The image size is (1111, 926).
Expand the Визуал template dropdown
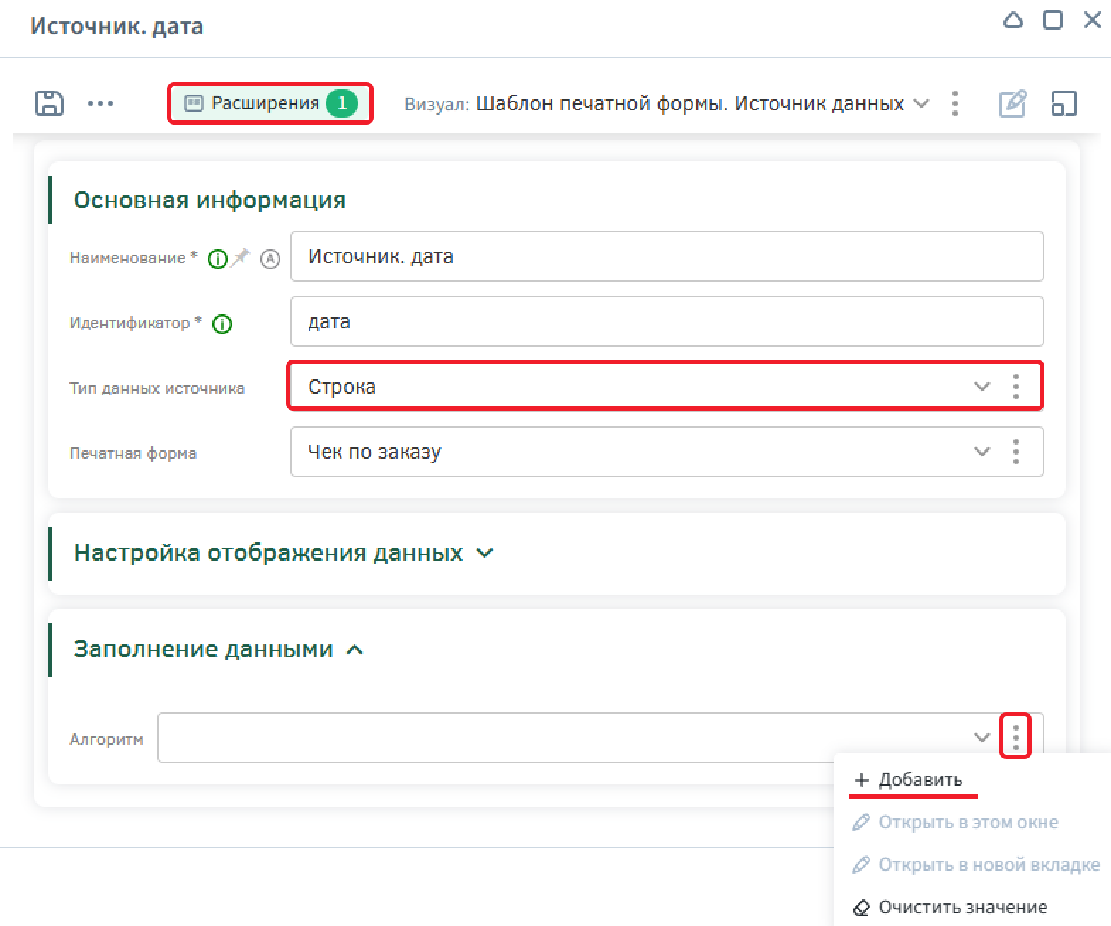(x=921, y=103)
